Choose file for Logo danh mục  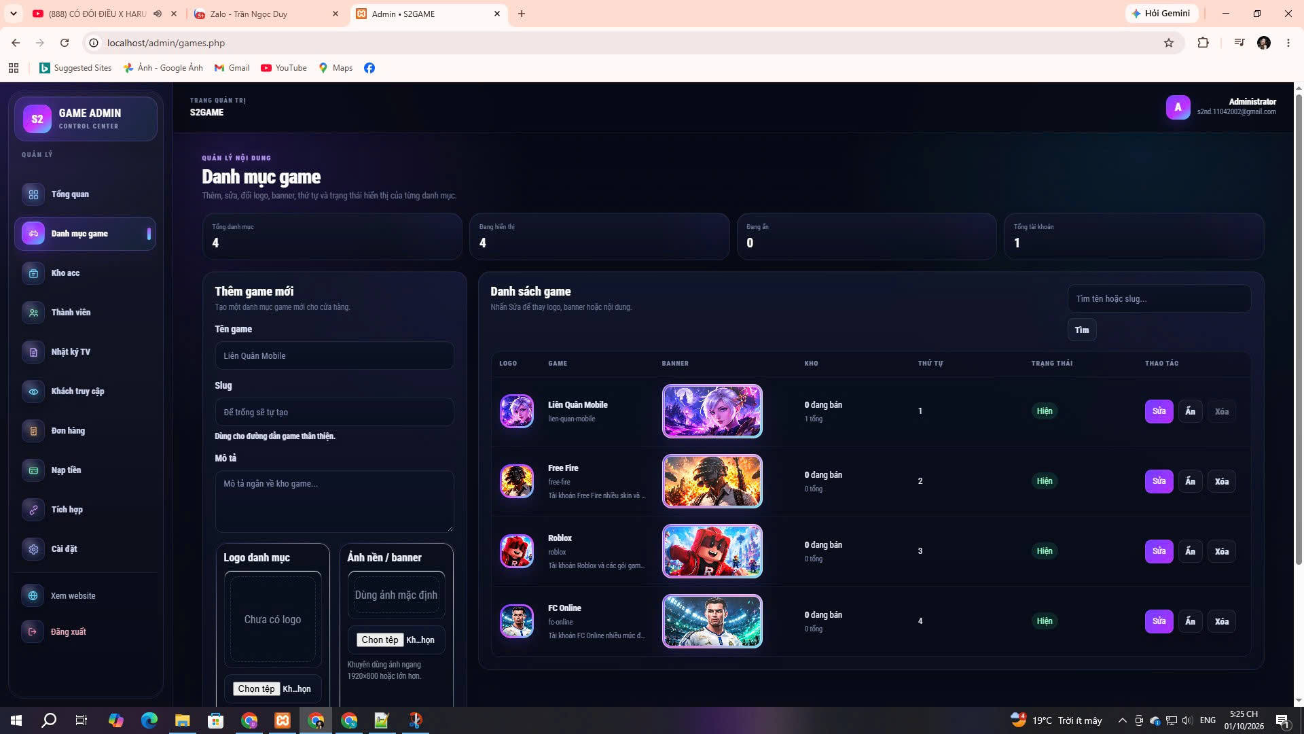point(257,688)
